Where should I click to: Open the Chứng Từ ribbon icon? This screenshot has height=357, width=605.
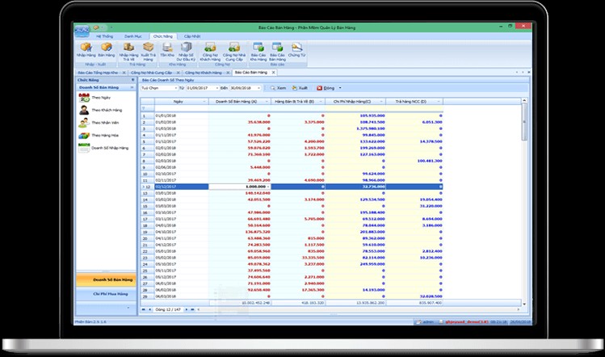point(296,47)
